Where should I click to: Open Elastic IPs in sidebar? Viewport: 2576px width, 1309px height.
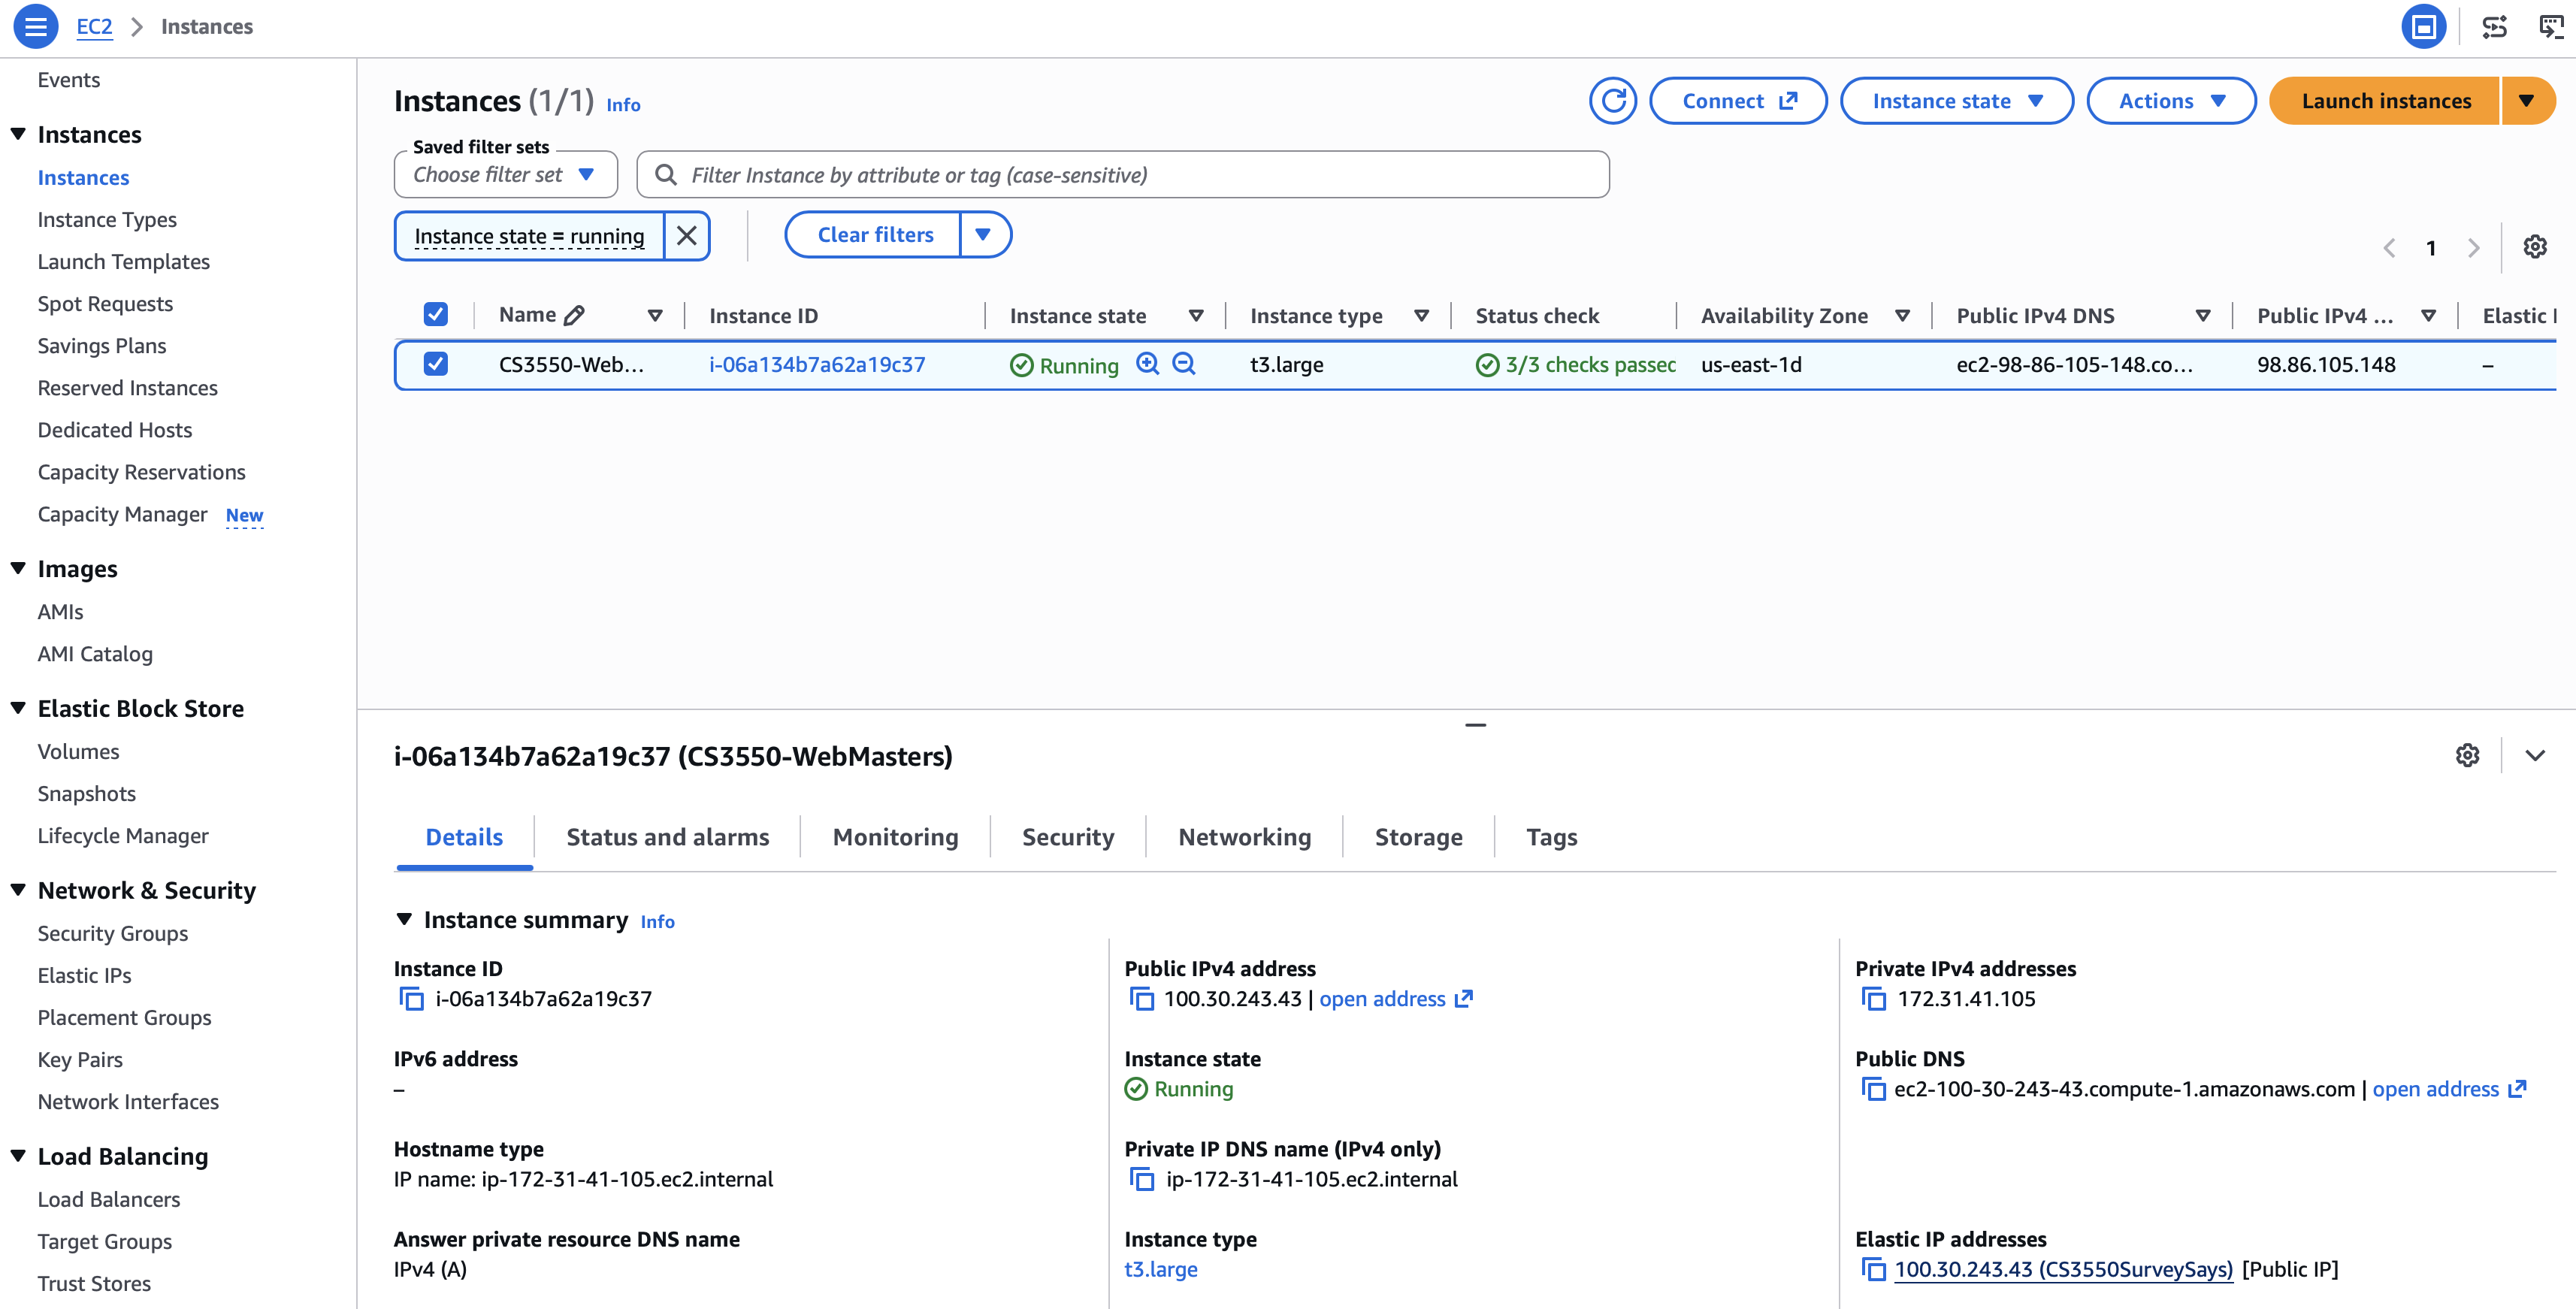84,975
